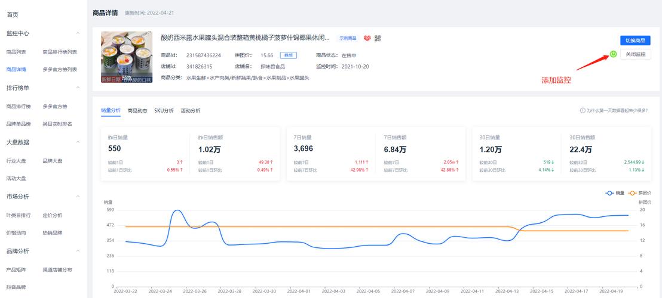This screenshot has height=298, width=662.
Task: Collapse the 大盘数据 sidebar section
Action: click(78, 142)
